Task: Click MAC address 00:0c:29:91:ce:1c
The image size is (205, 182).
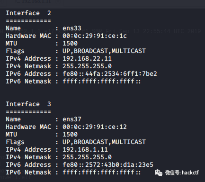Action: pos(95,36)
